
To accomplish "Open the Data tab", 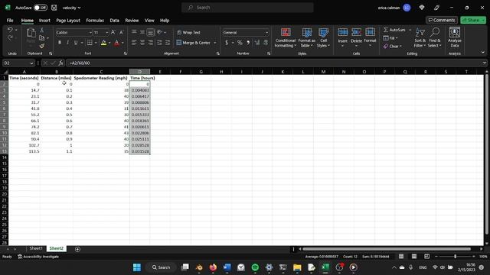I will pyautogui.click(x=114, y=21).
